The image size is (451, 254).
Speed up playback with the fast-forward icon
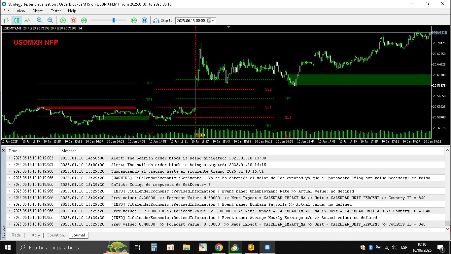134,21
